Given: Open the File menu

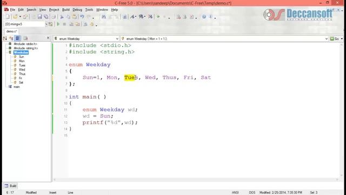Looking at the screenshot, I should 12,10.
